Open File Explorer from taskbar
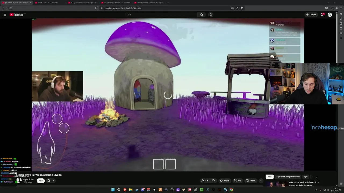 131,190
